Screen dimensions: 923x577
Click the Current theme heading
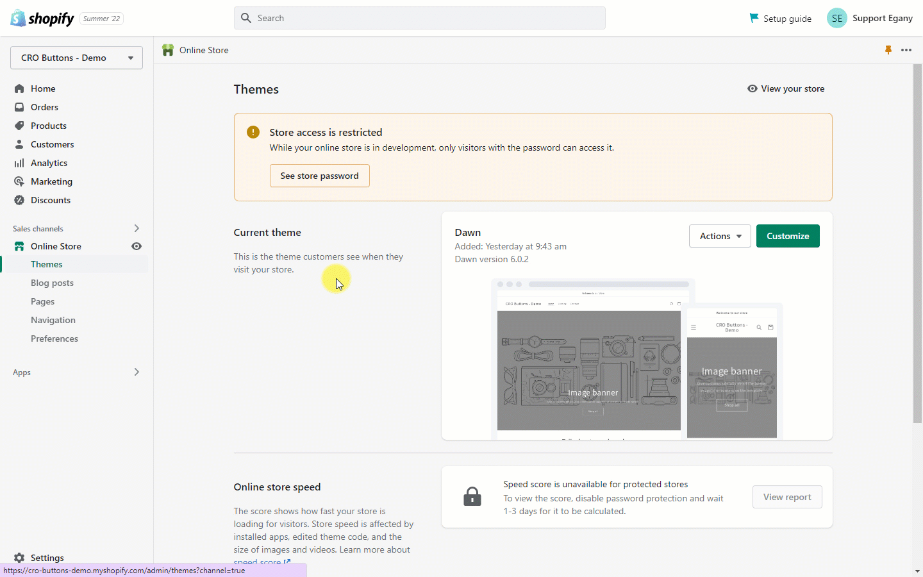(x=267, y=232)
